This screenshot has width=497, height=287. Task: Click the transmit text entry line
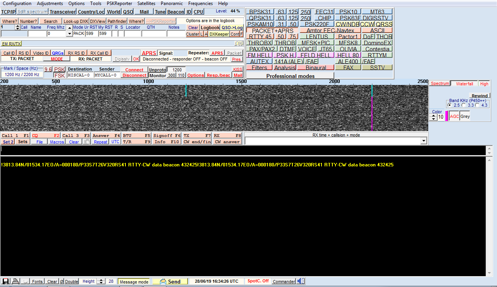tap(243, 150)
